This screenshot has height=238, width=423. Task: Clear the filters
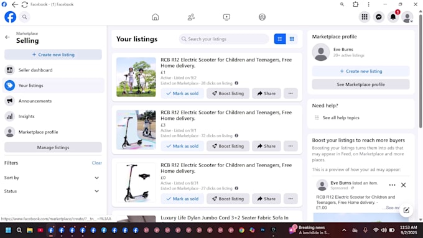pos(97,163)
